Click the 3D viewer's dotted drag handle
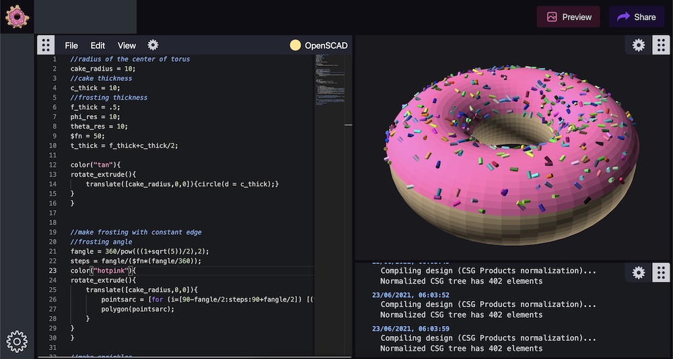This screenshot has height=359, width=673. (x=662, y=45)
